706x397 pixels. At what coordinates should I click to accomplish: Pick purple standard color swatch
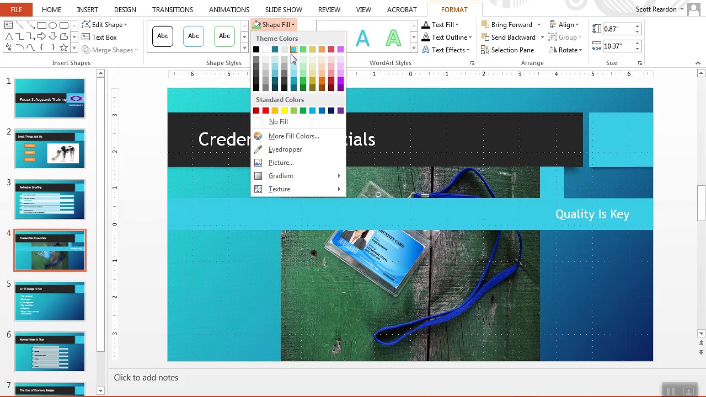(340, 111)
